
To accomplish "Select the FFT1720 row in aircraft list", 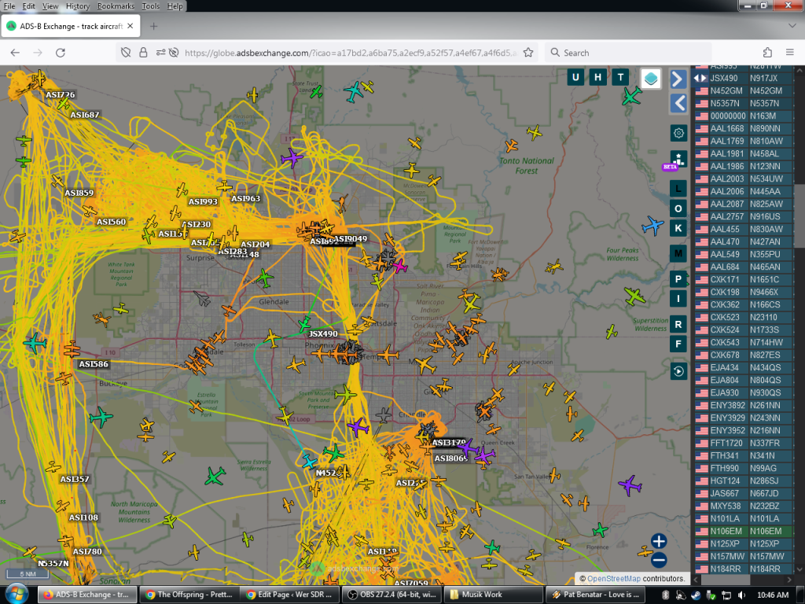I will [743, 443].
